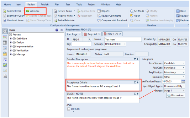Open the Verification Date calendar picker
This screenshot has height=118, width=190.
coord(183,81)
